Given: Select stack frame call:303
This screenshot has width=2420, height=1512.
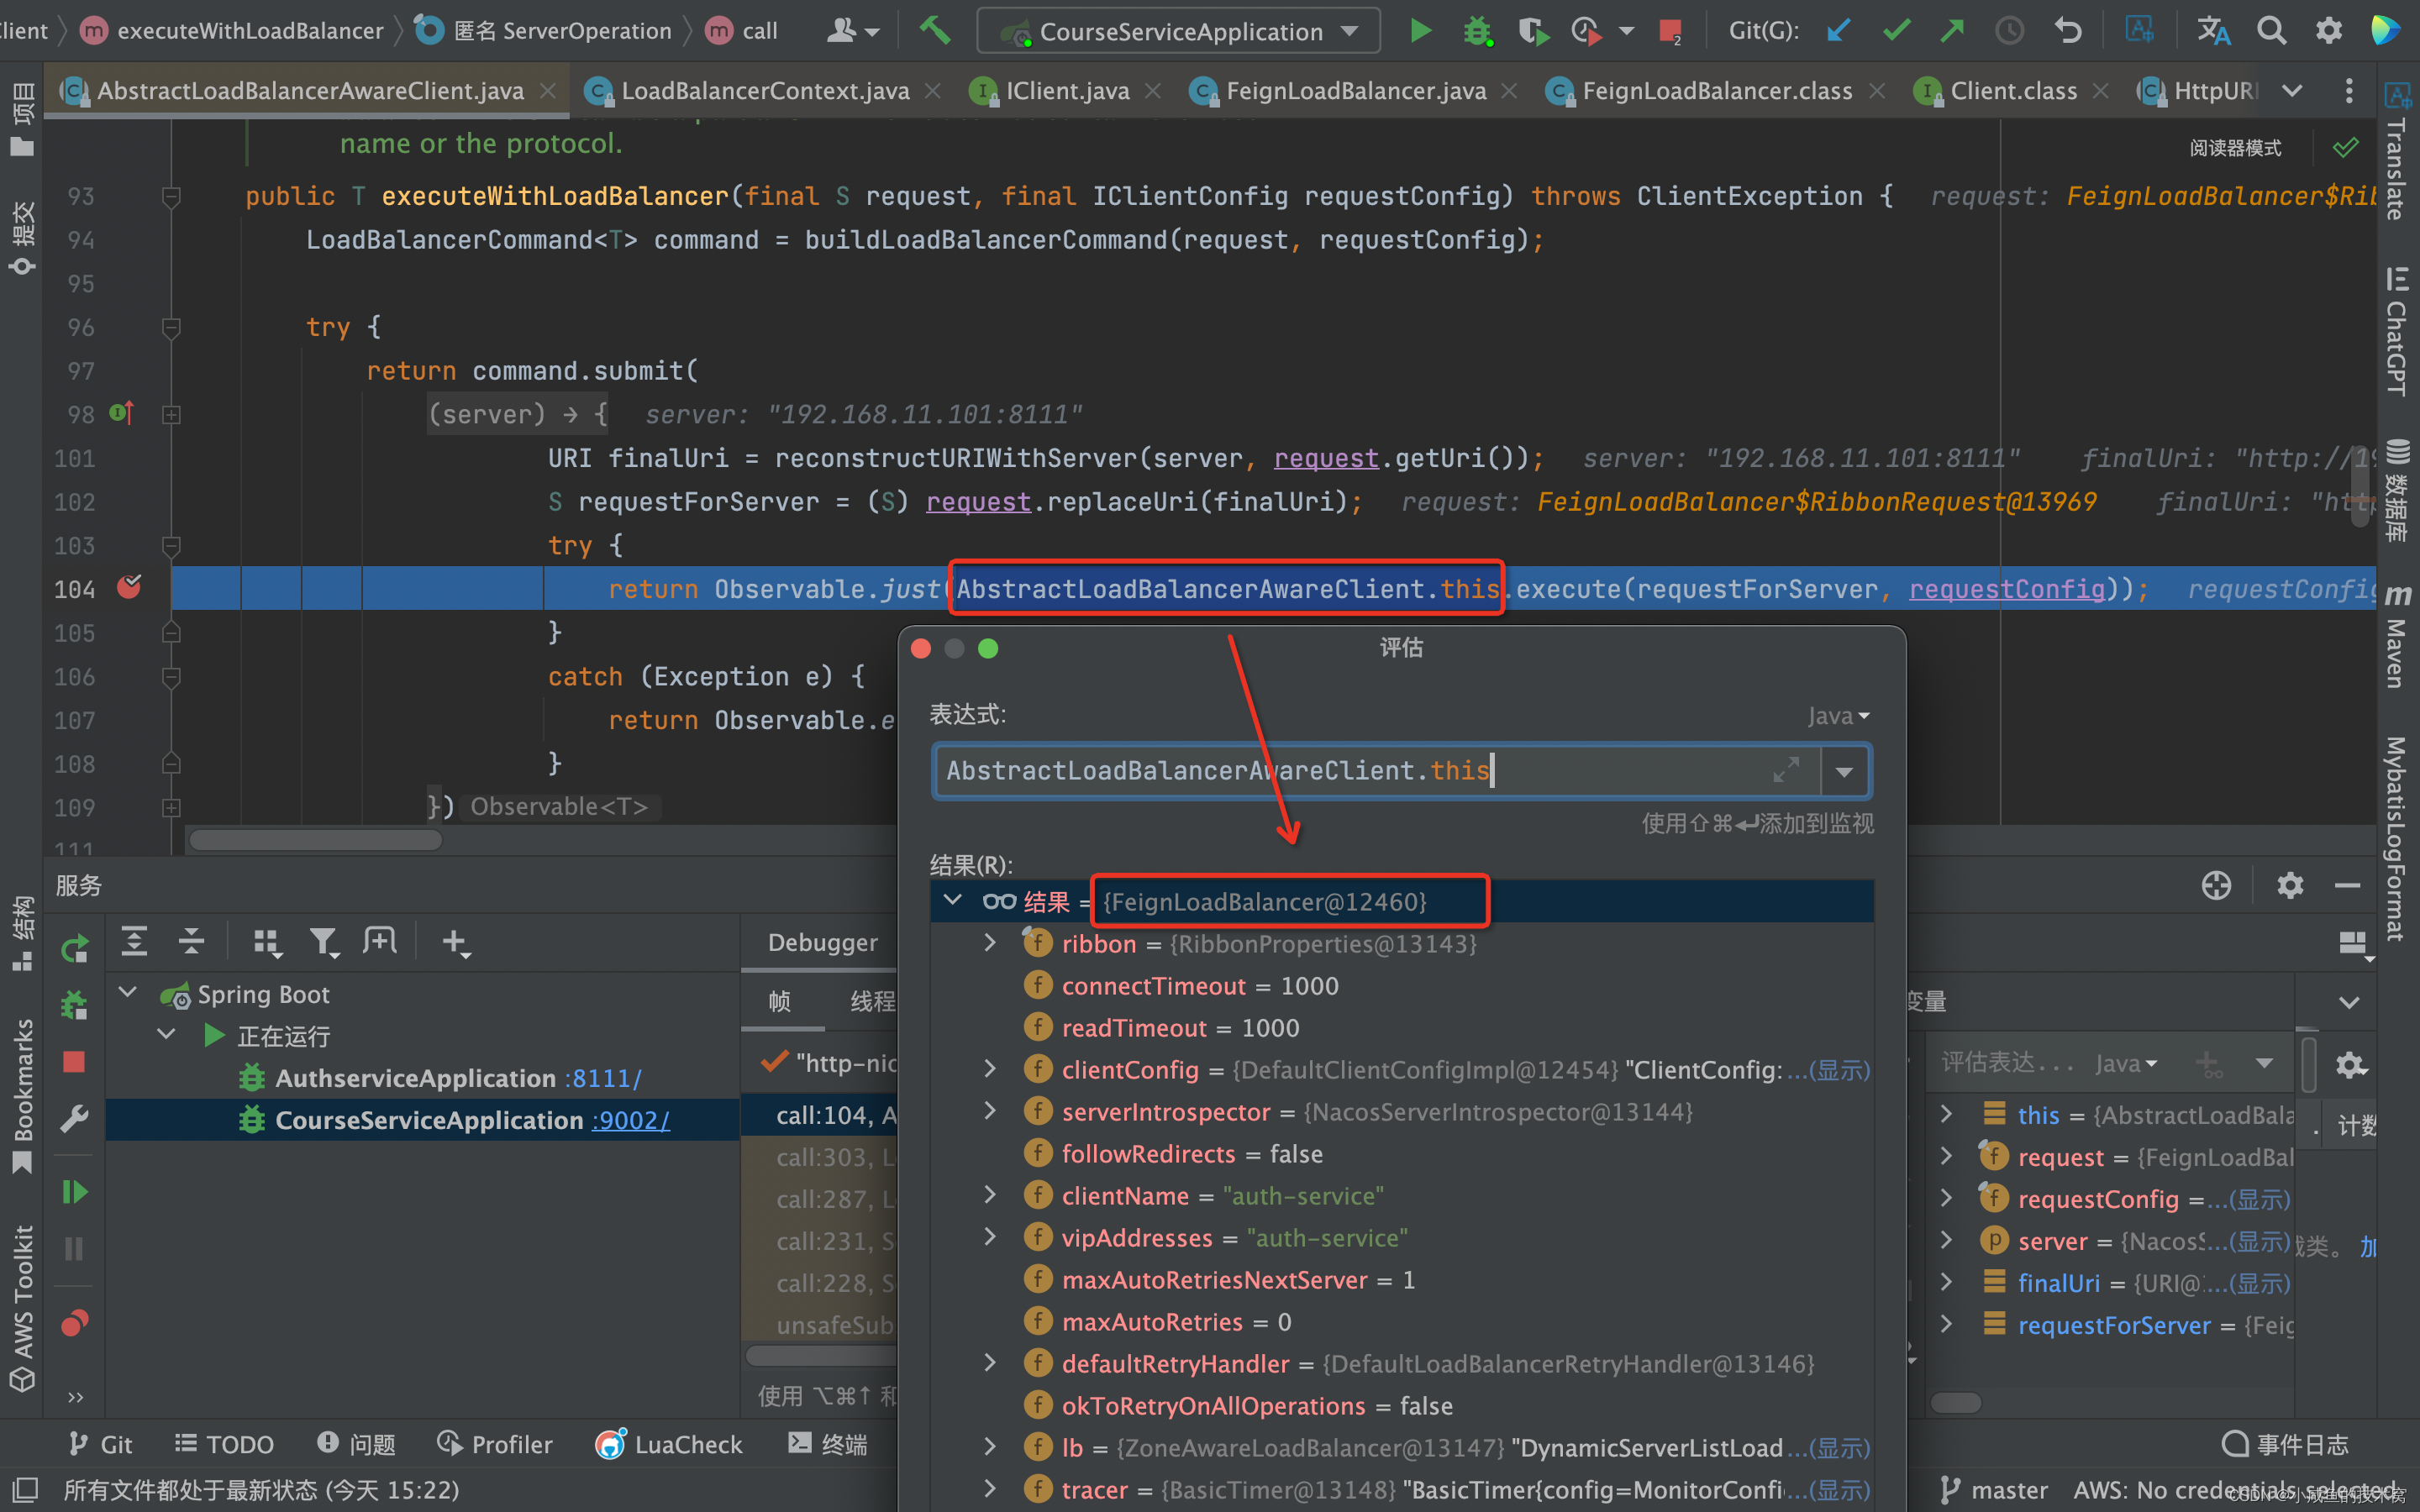Looking at the screenshot, I should click(836, 1157).
